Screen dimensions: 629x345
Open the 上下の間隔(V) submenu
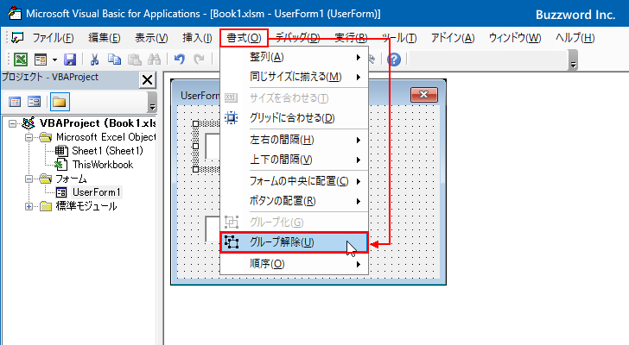(294, 160)
